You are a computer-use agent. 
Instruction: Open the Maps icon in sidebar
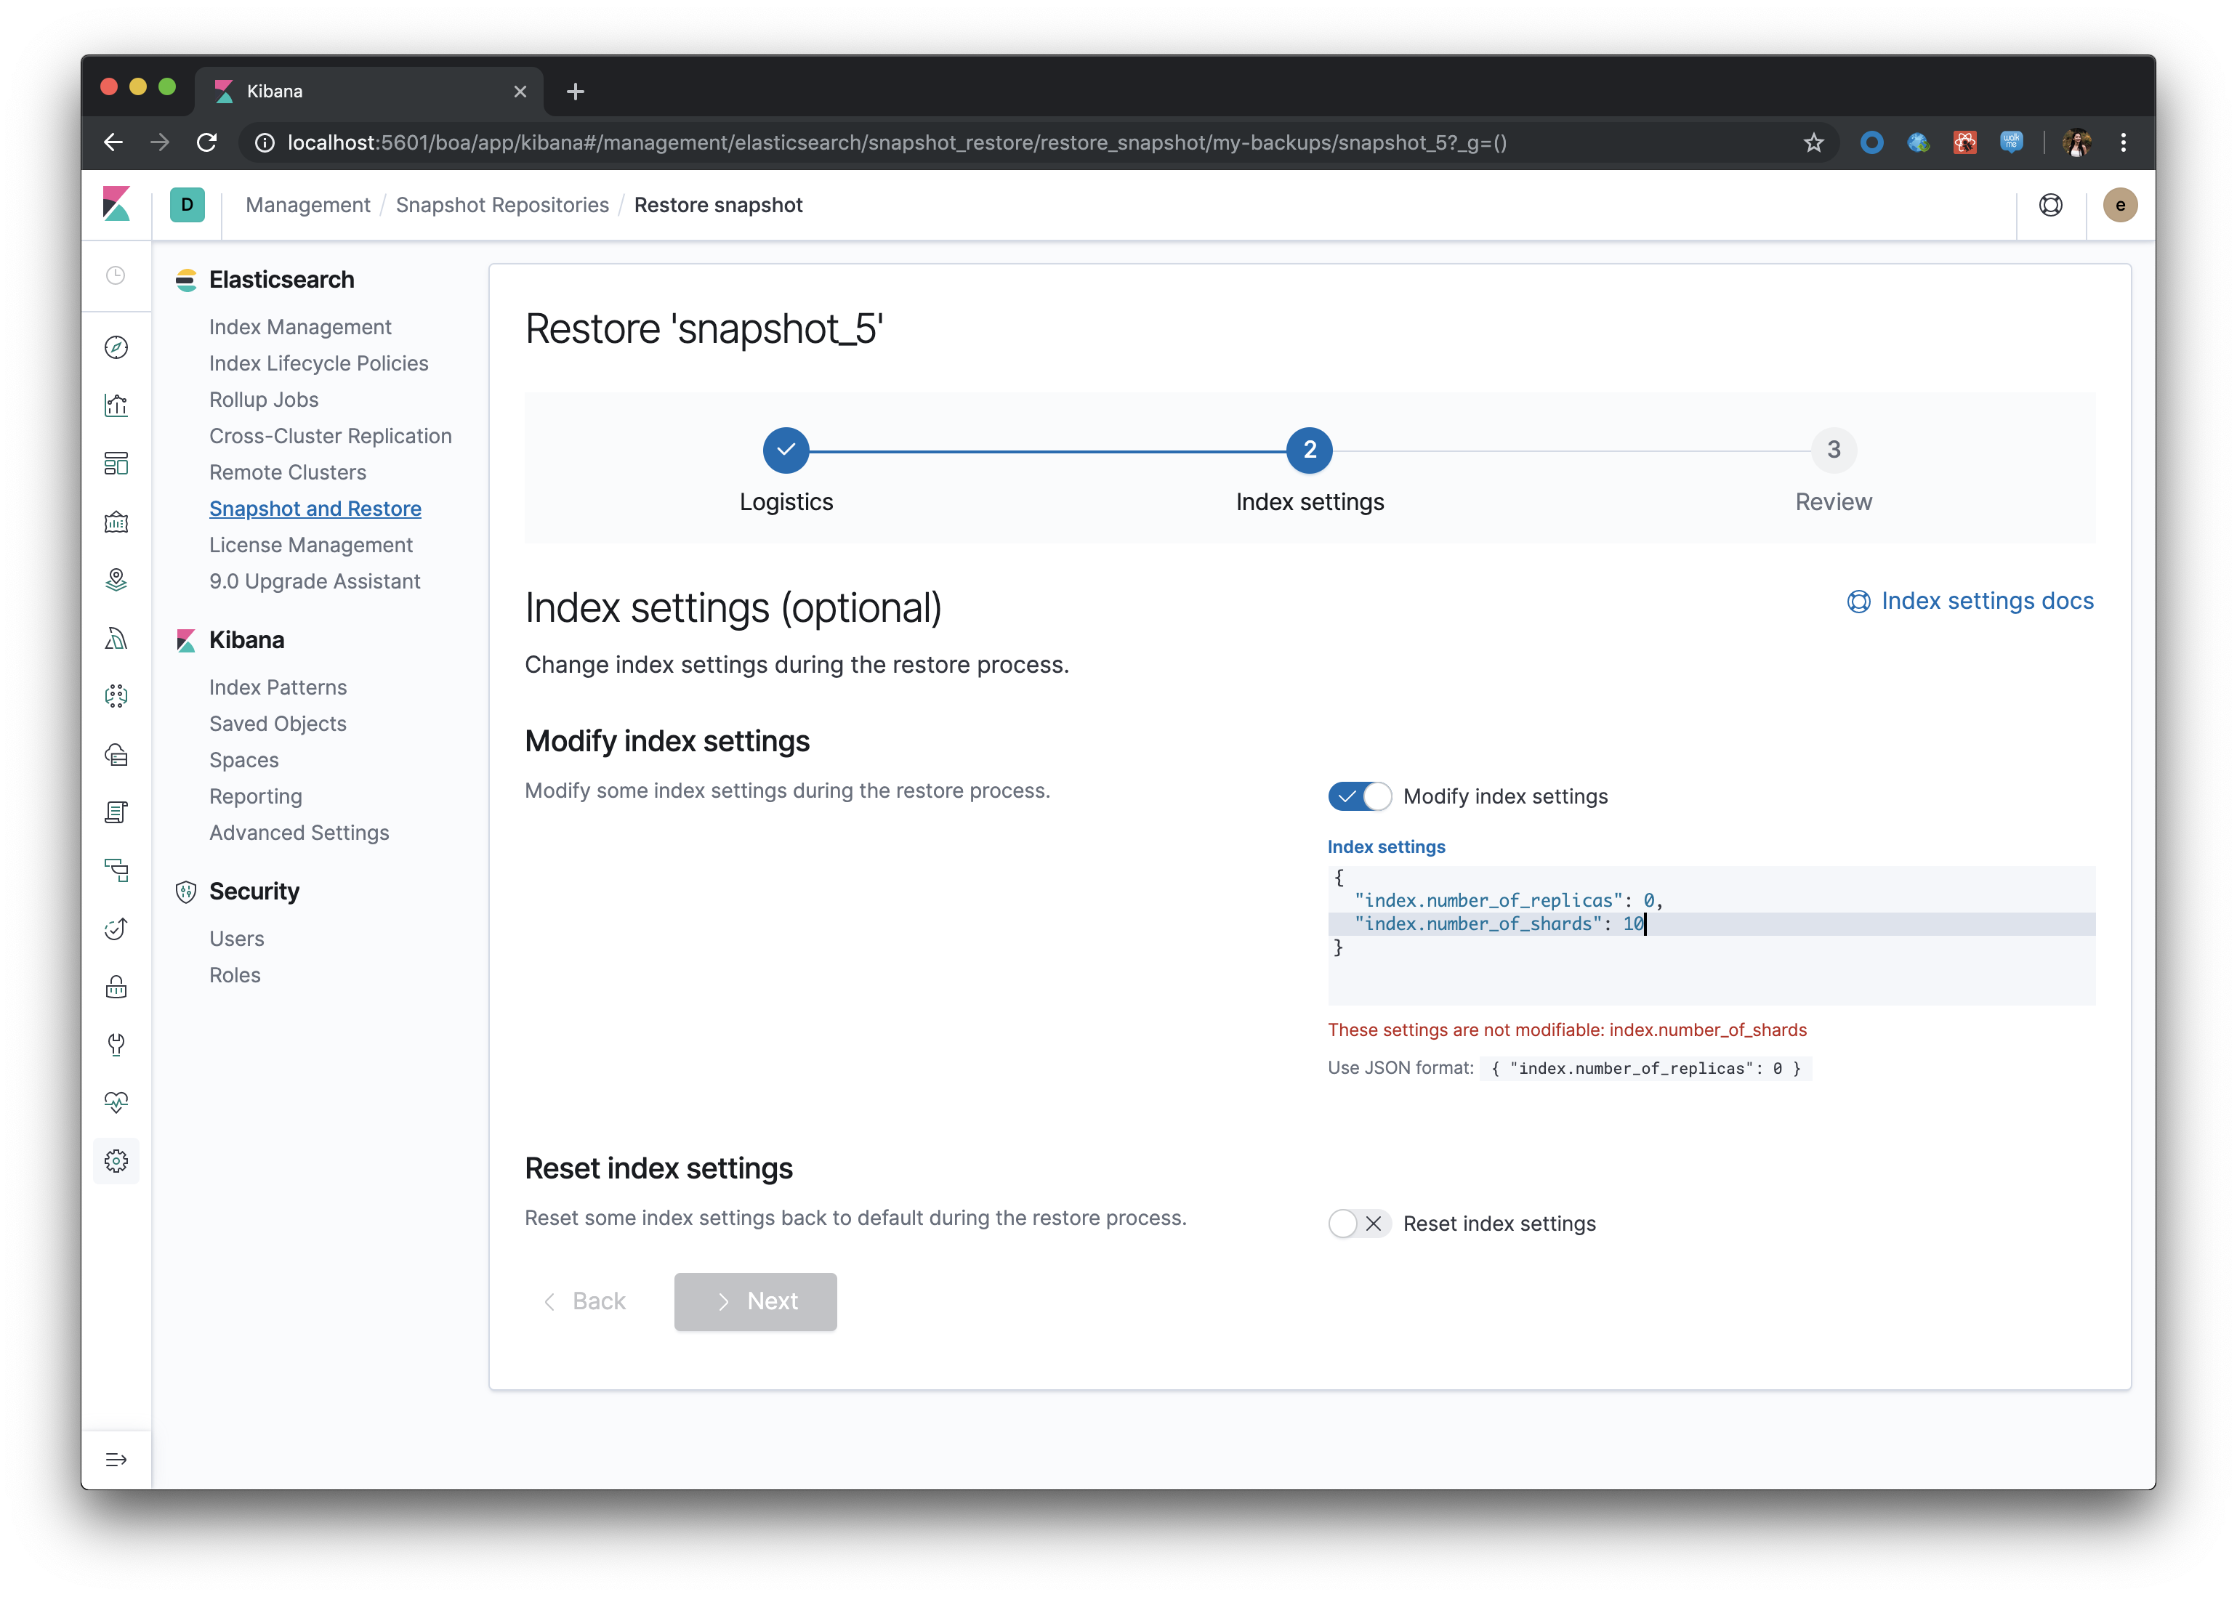(116, 579)
